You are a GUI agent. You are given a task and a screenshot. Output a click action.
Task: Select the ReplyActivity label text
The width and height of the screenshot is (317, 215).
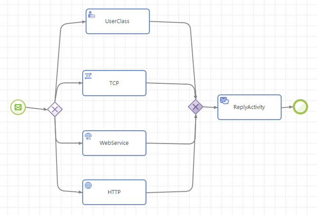click(249, 107)
